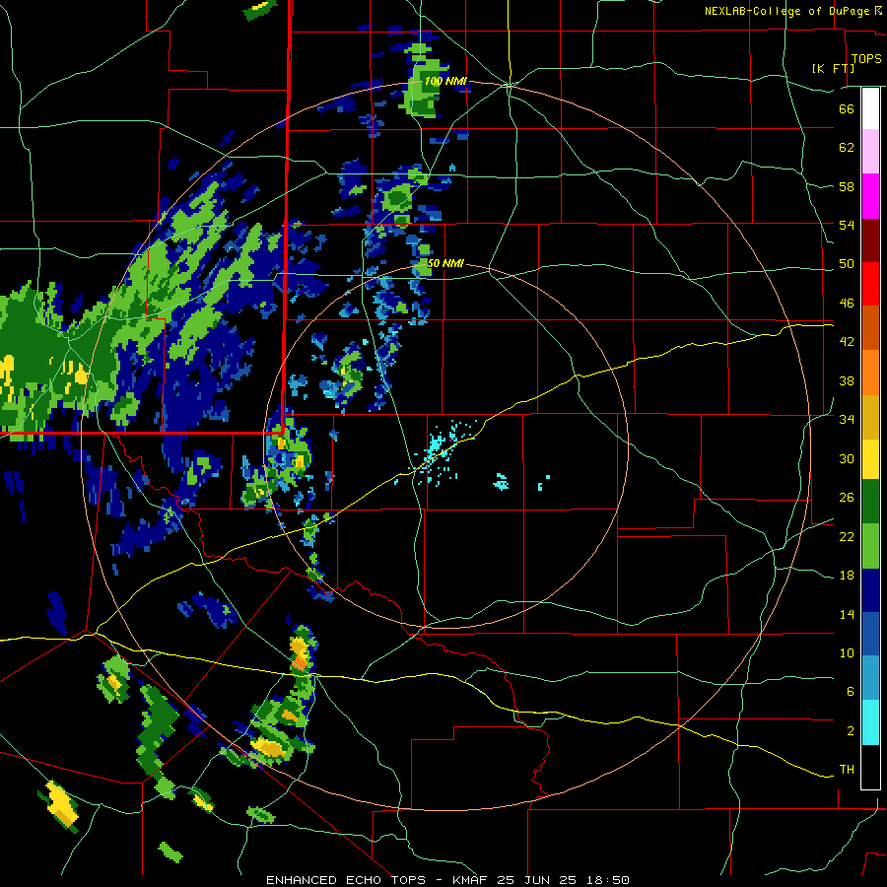This screenshot has width=887, height=887.
Task: Click the [K FT] units label
Action: (833, 68)
